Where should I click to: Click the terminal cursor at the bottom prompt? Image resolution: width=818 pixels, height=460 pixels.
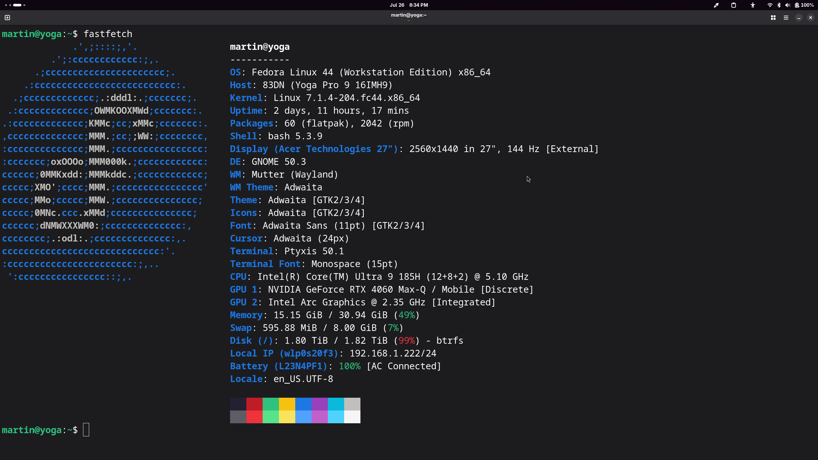tap(86, 430)
